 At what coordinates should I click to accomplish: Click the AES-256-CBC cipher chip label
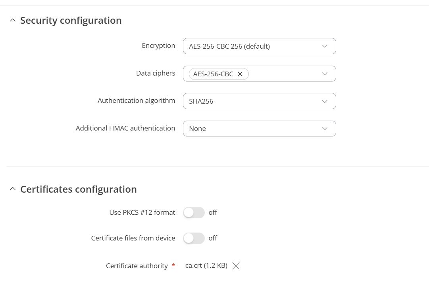point(213,74)
